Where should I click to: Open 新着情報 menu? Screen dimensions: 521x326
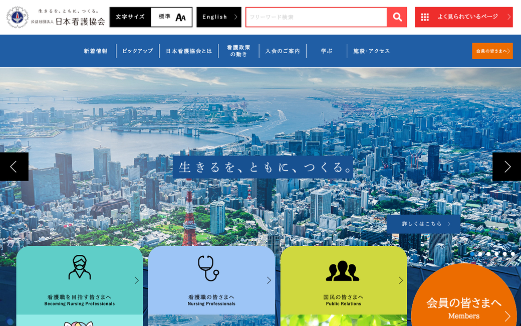click(96, 51)
